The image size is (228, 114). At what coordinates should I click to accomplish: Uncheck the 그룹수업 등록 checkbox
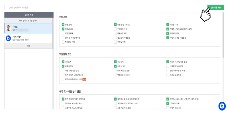click(x=168, y=103)
